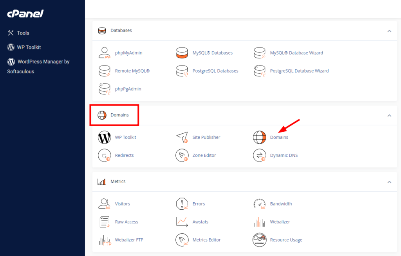Click the PostgreSQL Databases icon

tap(182, 71)
